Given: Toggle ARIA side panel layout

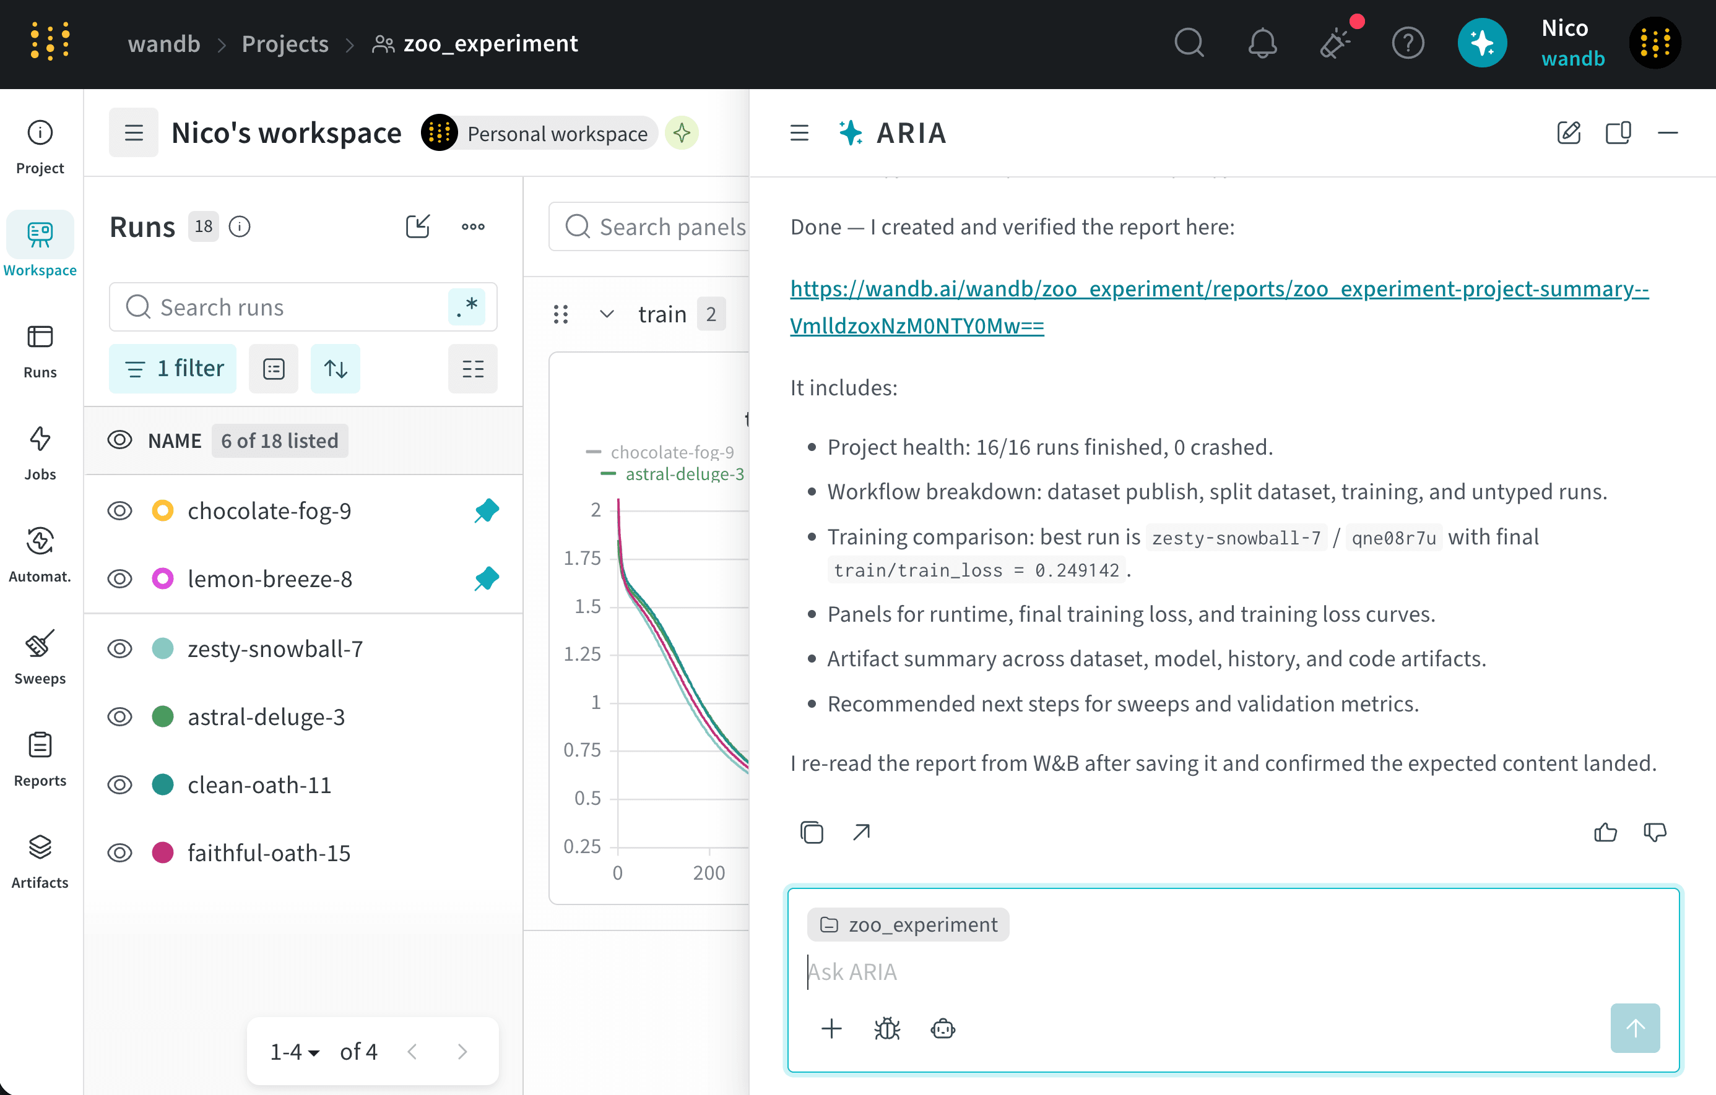Looking at the screenshot, I should pos(1618,133).
